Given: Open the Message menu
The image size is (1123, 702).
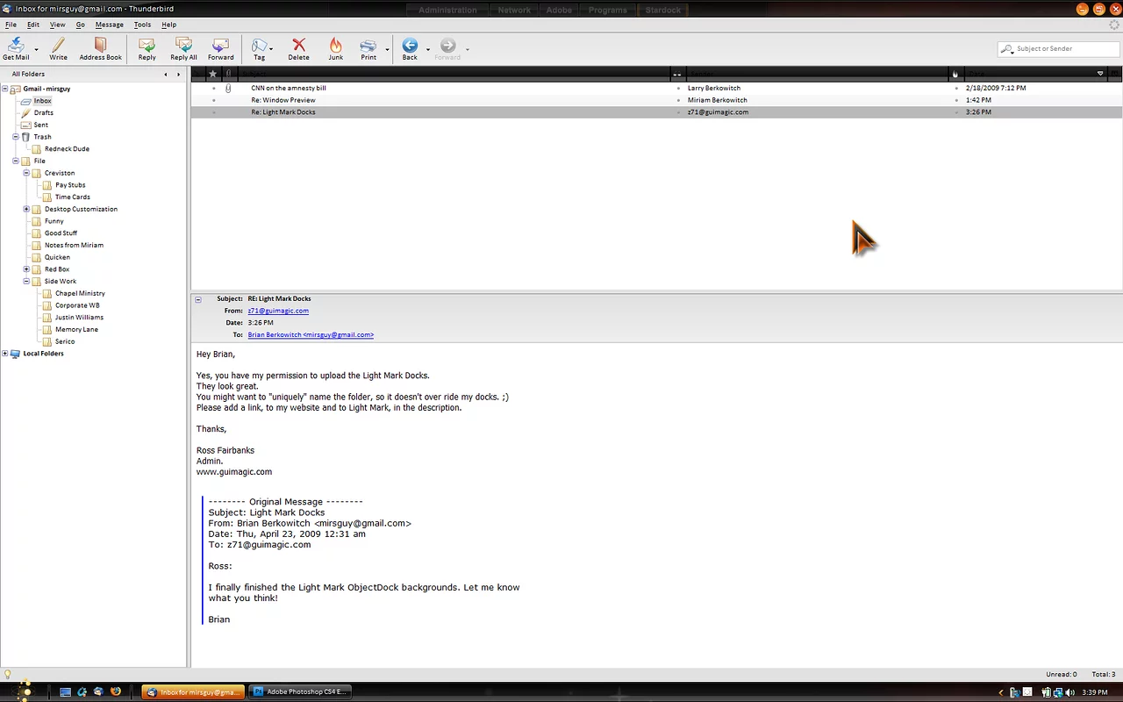Looking at the screenshot, I should coord(109,25).
